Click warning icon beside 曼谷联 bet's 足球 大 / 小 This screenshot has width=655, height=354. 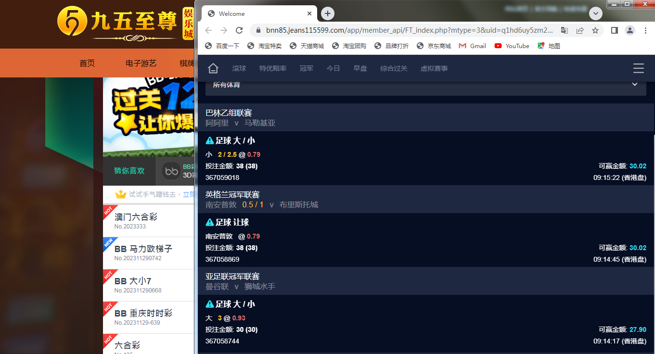tap(210, 304)
